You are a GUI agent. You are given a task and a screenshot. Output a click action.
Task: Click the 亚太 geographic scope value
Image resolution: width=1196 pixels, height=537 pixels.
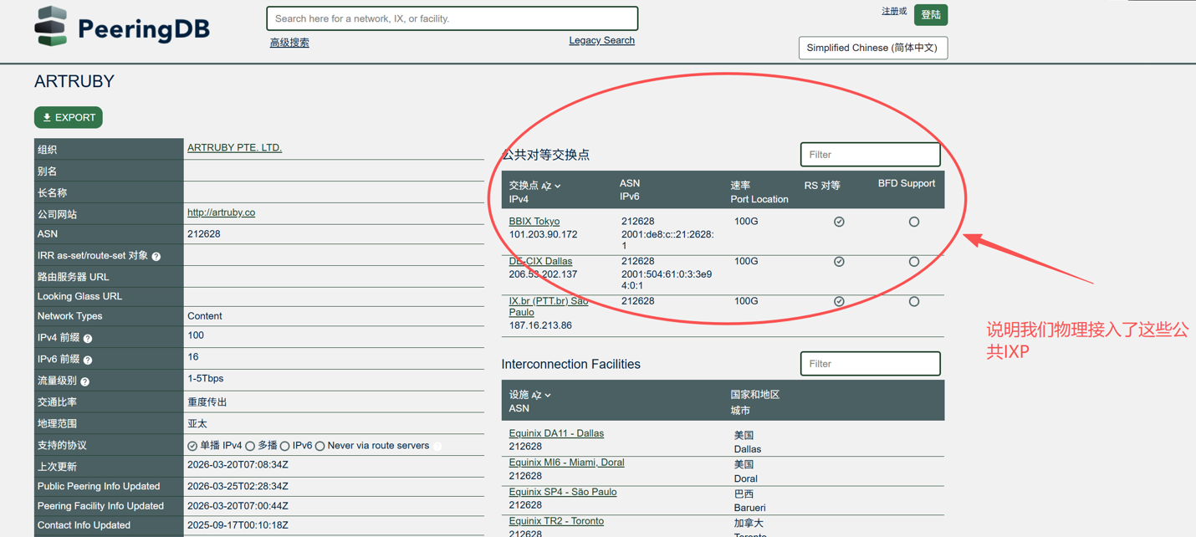point(197,424)
